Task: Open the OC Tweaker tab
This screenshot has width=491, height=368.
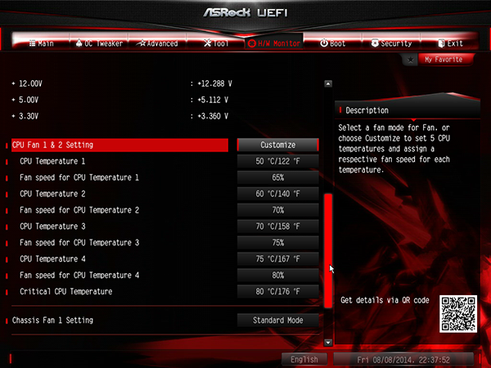Action: coord(99,43)
